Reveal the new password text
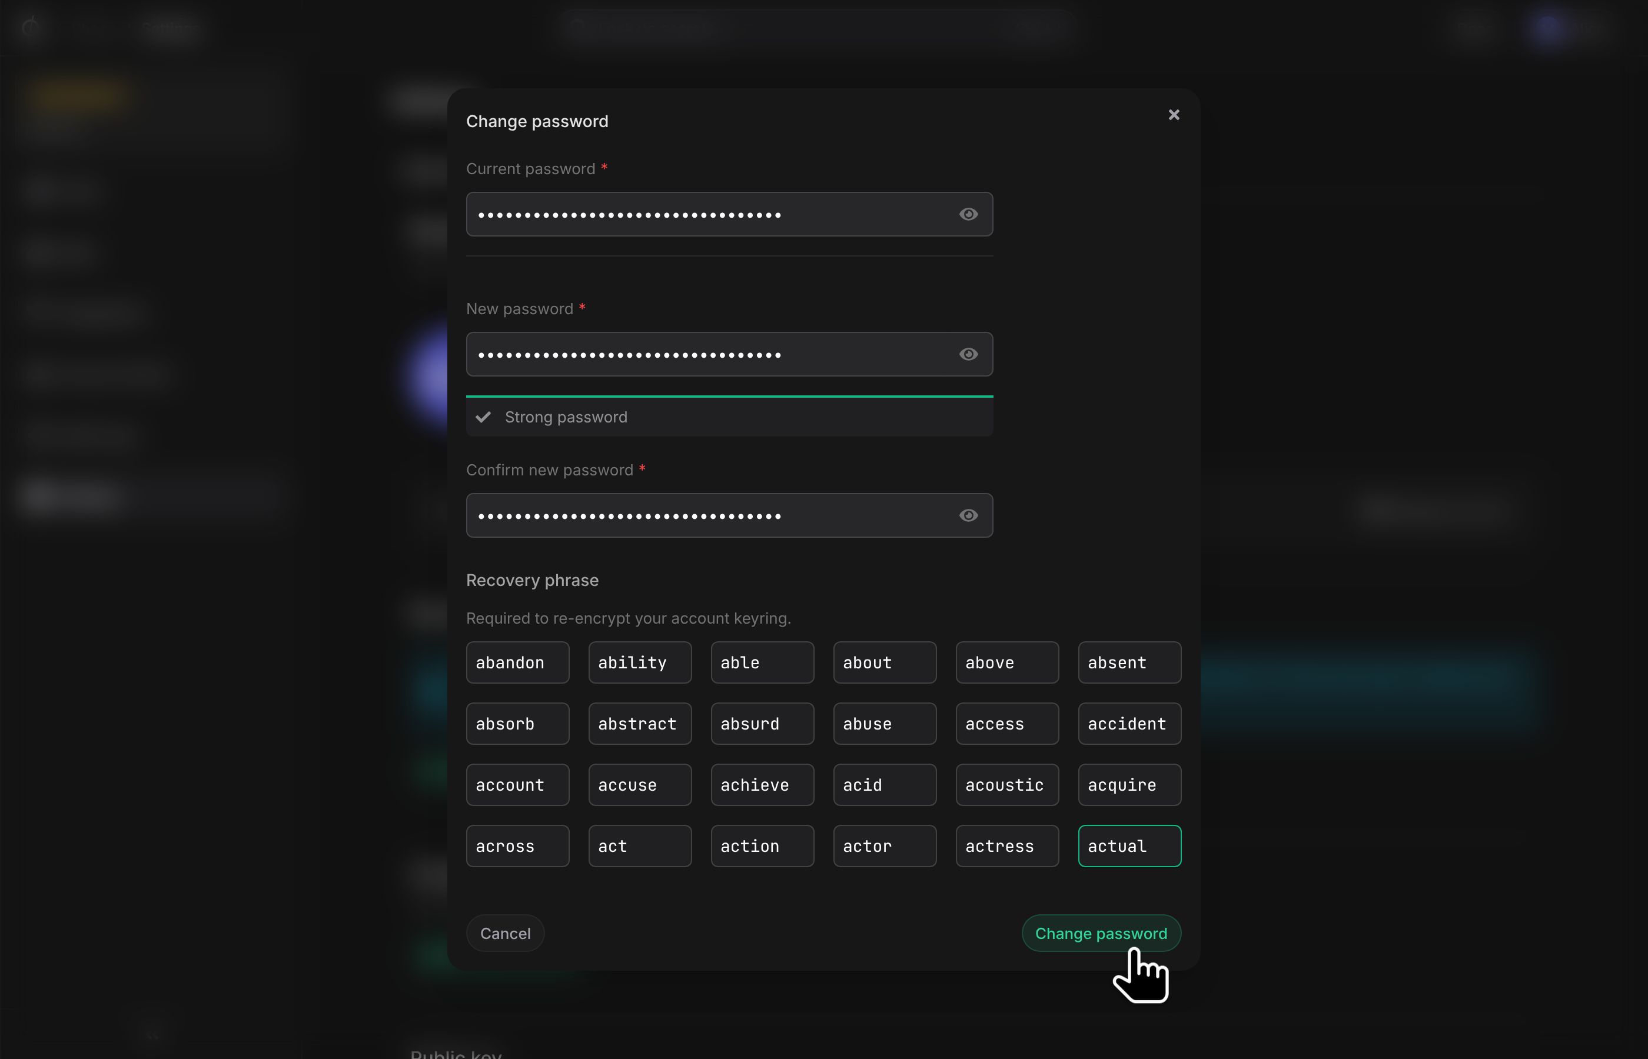Screen dimensions: 1648x1059 [x=968, y=354]
